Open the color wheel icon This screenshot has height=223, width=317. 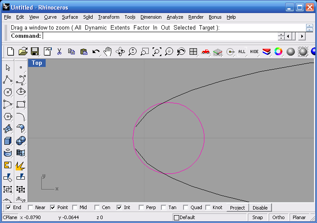point(278,52)
